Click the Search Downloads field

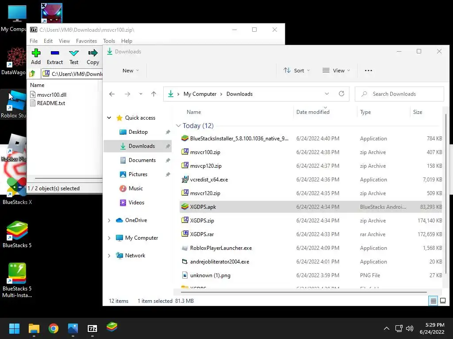399,94
